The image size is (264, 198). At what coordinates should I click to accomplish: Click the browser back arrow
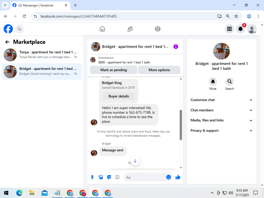[x=6, y=16]
